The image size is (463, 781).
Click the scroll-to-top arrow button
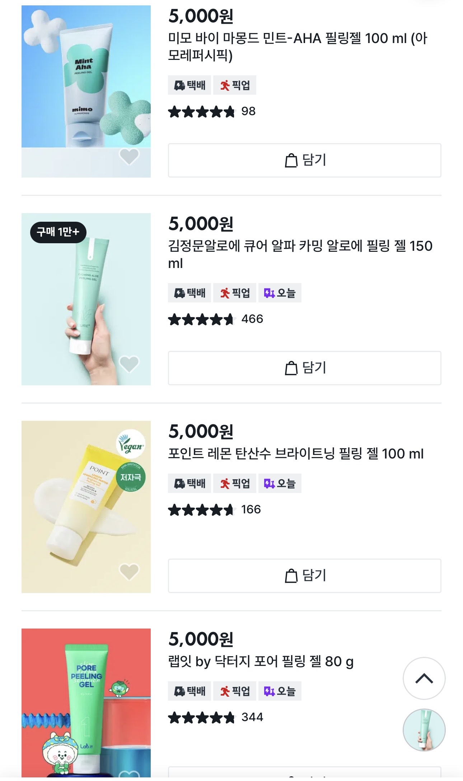coord(424,678)
